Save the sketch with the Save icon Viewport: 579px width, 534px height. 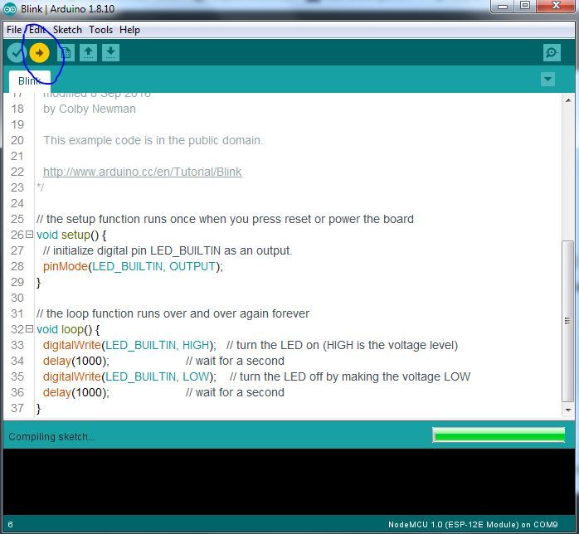[x=110, y=53]
